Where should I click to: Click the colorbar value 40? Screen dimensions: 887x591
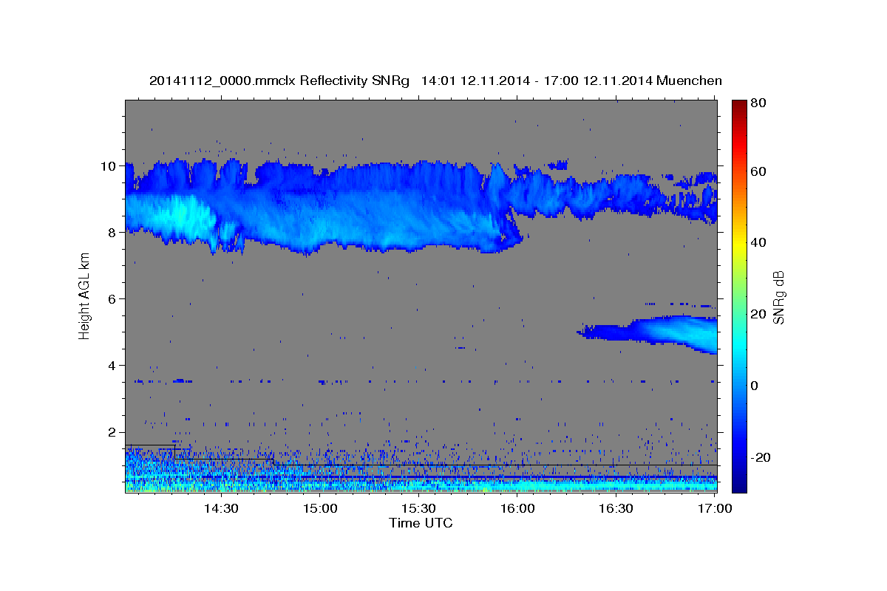[758, 242]
